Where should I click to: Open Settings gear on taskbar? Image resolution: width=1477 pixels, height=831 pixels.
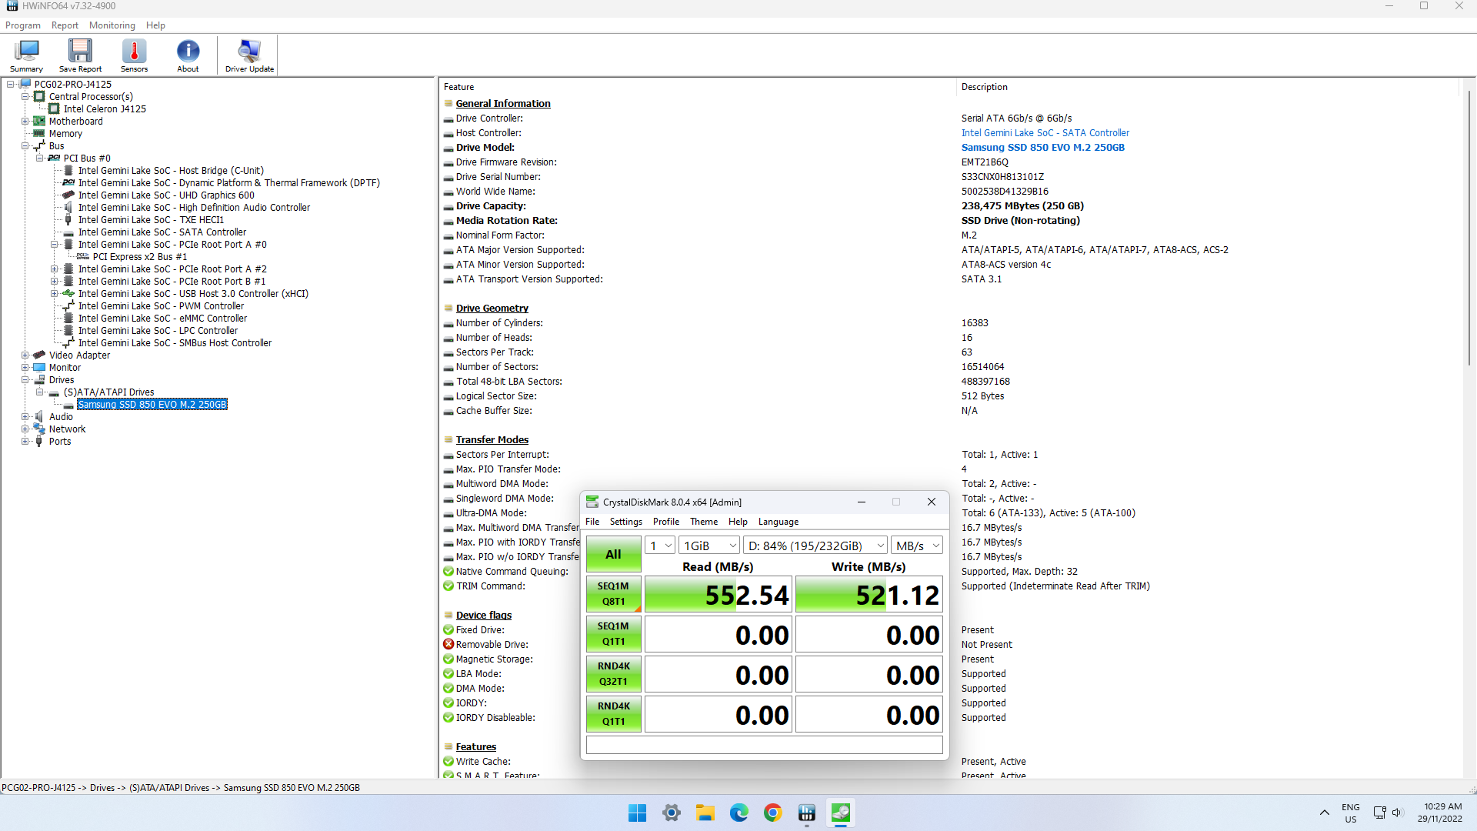click(672, 813)
